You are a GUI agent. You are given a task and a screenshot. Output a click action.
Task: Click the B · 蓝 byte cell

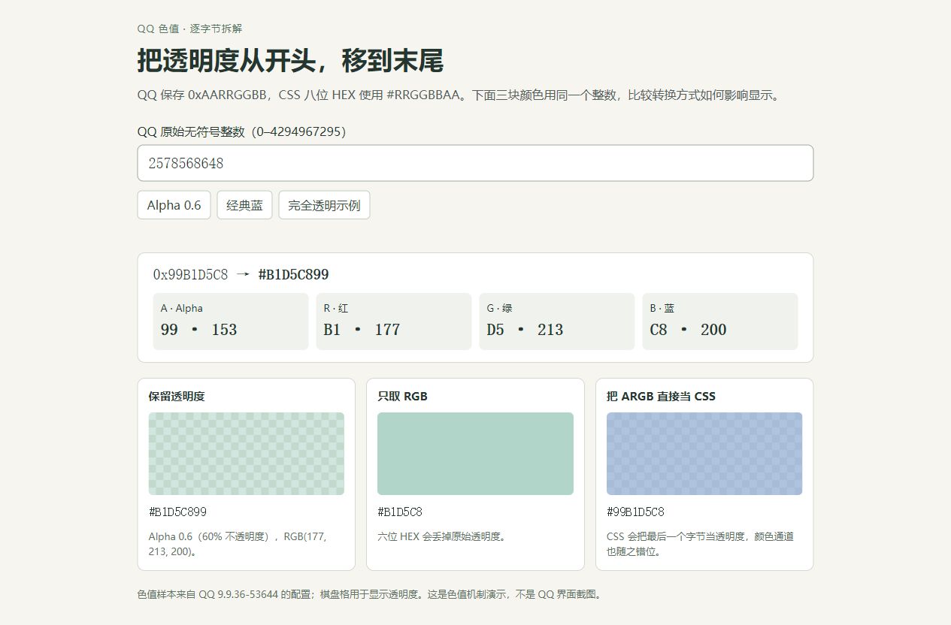[720, 322]
